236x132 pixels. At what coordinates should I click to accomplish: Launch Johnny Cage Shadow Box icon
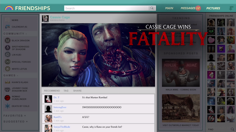click(x=7, y=89)
